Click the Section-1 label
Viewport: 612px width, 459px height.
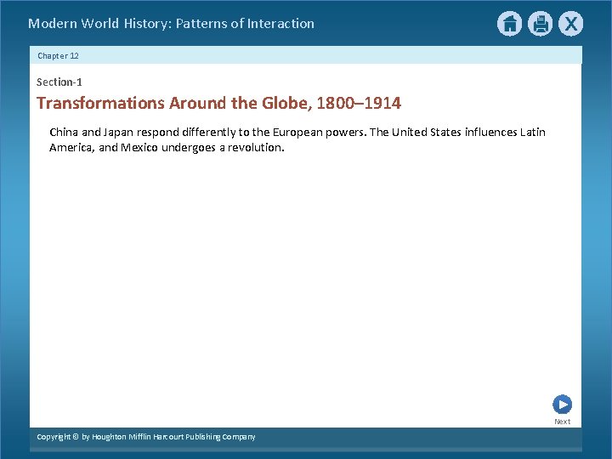[x=59, y=82]
